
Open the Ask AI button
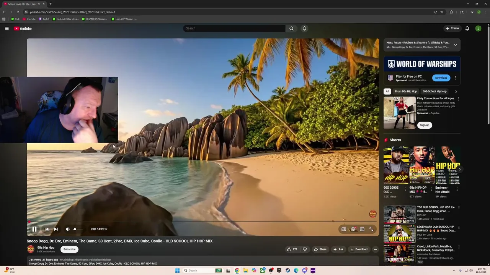pyautogui.click(x=338, y=249)
